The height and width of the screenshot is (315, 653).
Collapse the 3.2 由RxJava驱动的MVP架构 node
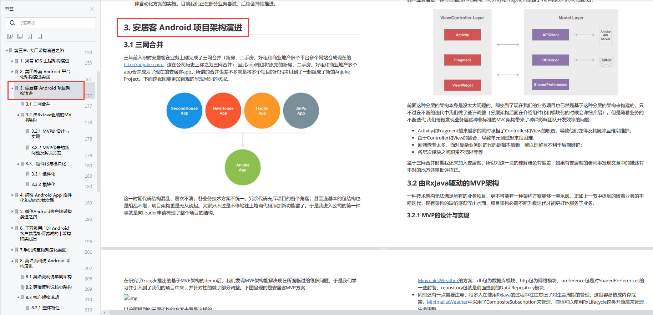coord(18,115)
